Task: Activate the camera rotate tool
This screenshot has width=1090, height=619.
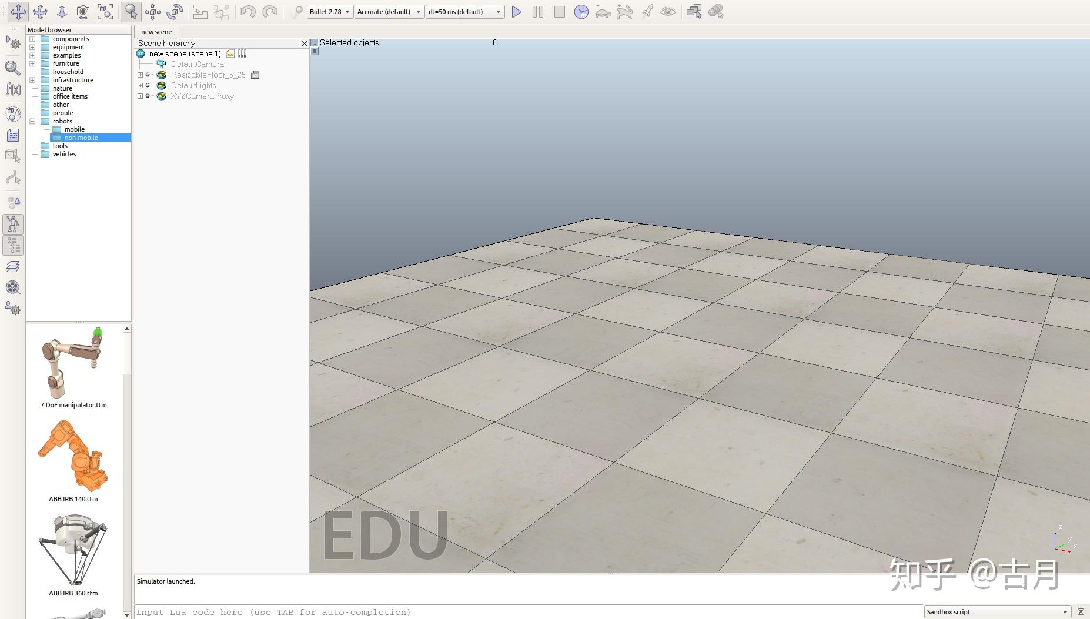Action: 40,12
